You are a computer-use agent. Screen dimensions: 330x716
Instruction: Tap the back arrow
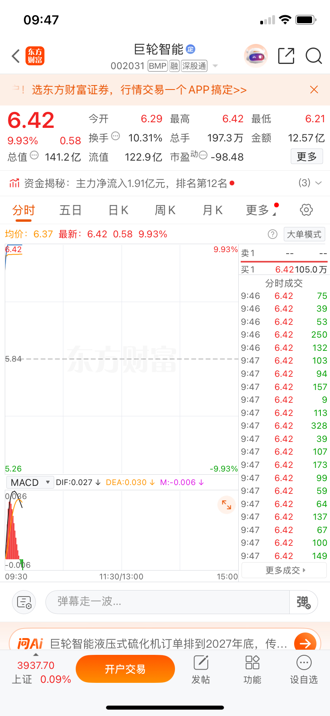point(16,56)
